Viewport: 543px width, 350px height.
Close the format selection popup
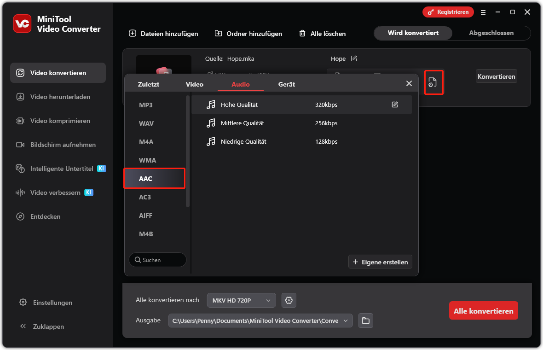coord(409,83)
